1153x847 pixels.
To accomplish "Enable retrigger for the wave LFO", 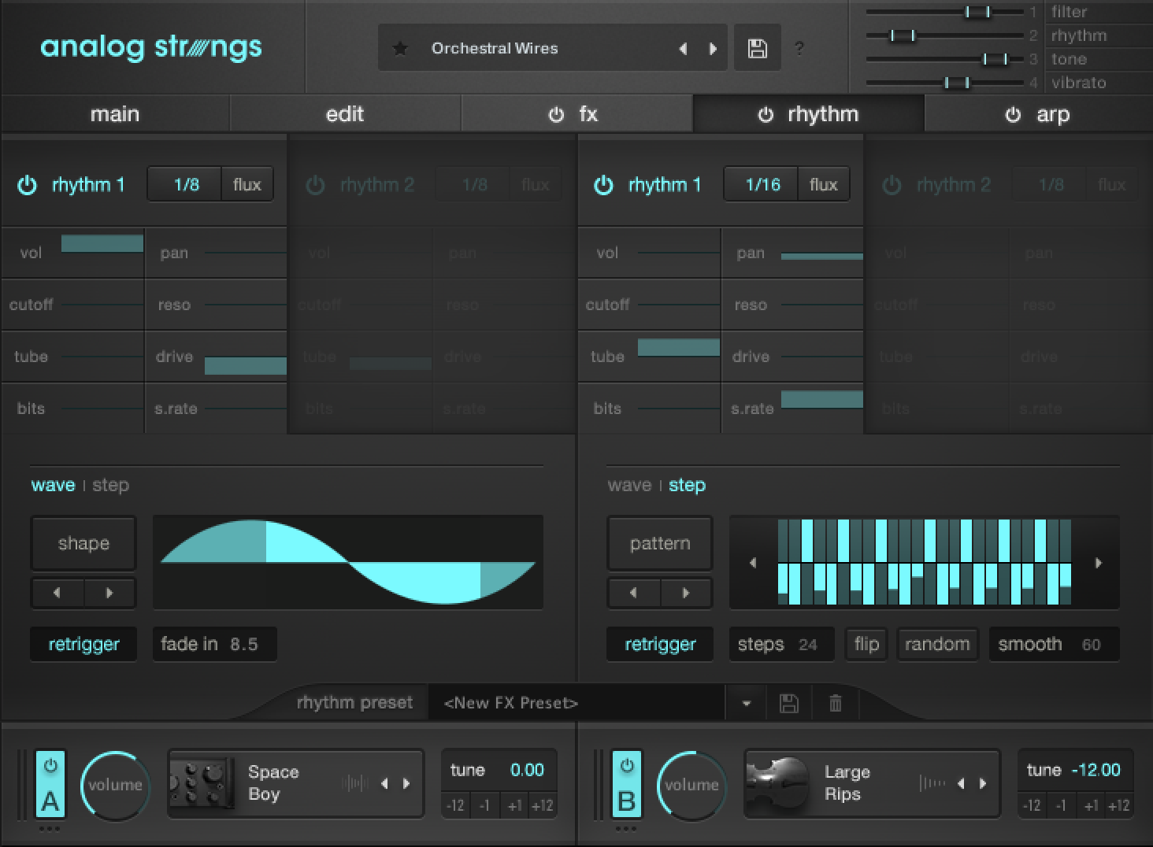I will [x=83, y=644].
